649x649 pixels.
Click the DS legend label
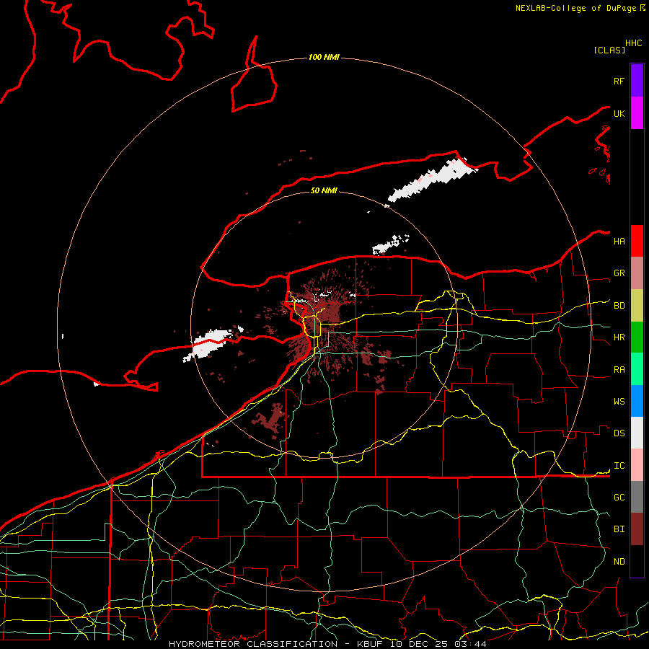tap(619, 433)
